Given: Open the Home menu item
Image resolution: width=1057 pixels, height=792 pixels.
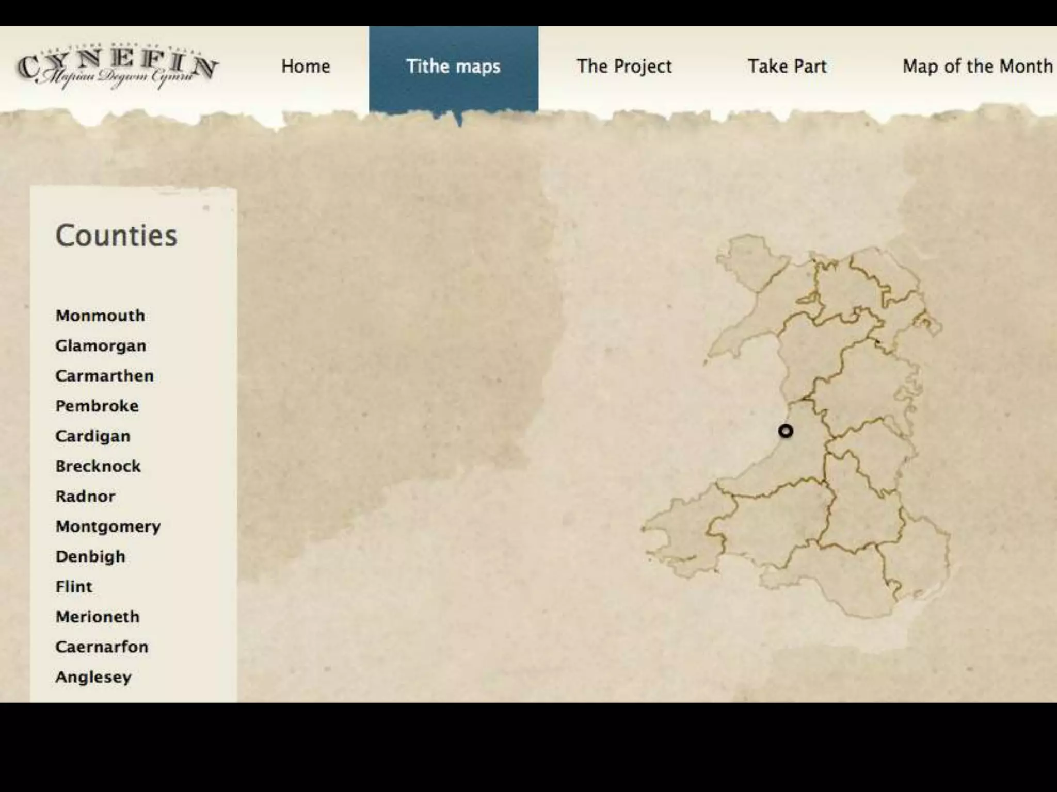Looking at the screenshot, I should [x=306, y=67].
